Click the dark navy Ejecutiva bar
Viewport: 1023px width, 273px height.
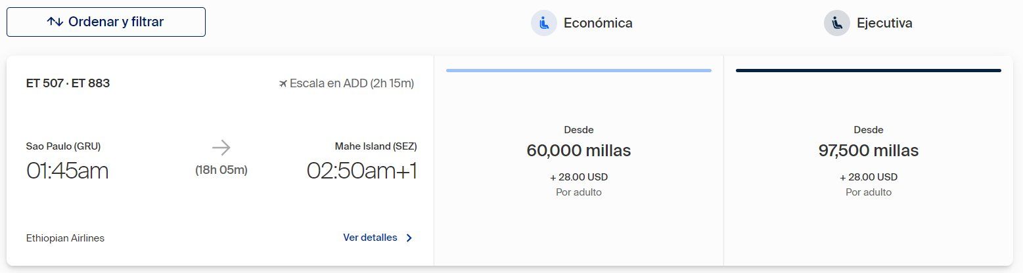click(x=869, y=70)
